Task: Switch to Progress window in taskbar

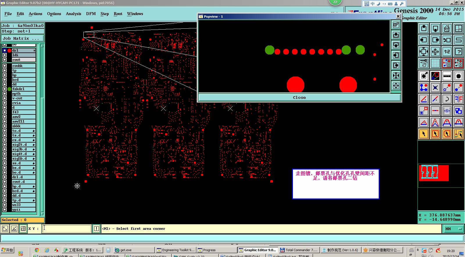Action: (x=217, y=250)
